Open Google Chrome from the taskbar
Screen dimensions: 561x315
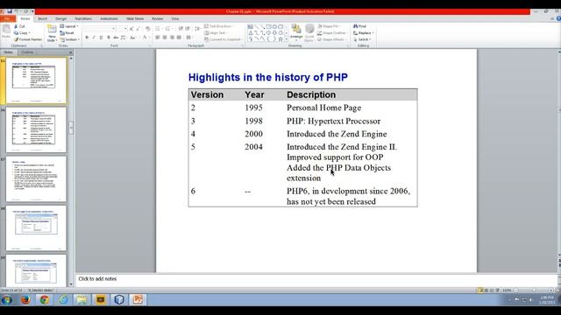(x=45, y=299)
